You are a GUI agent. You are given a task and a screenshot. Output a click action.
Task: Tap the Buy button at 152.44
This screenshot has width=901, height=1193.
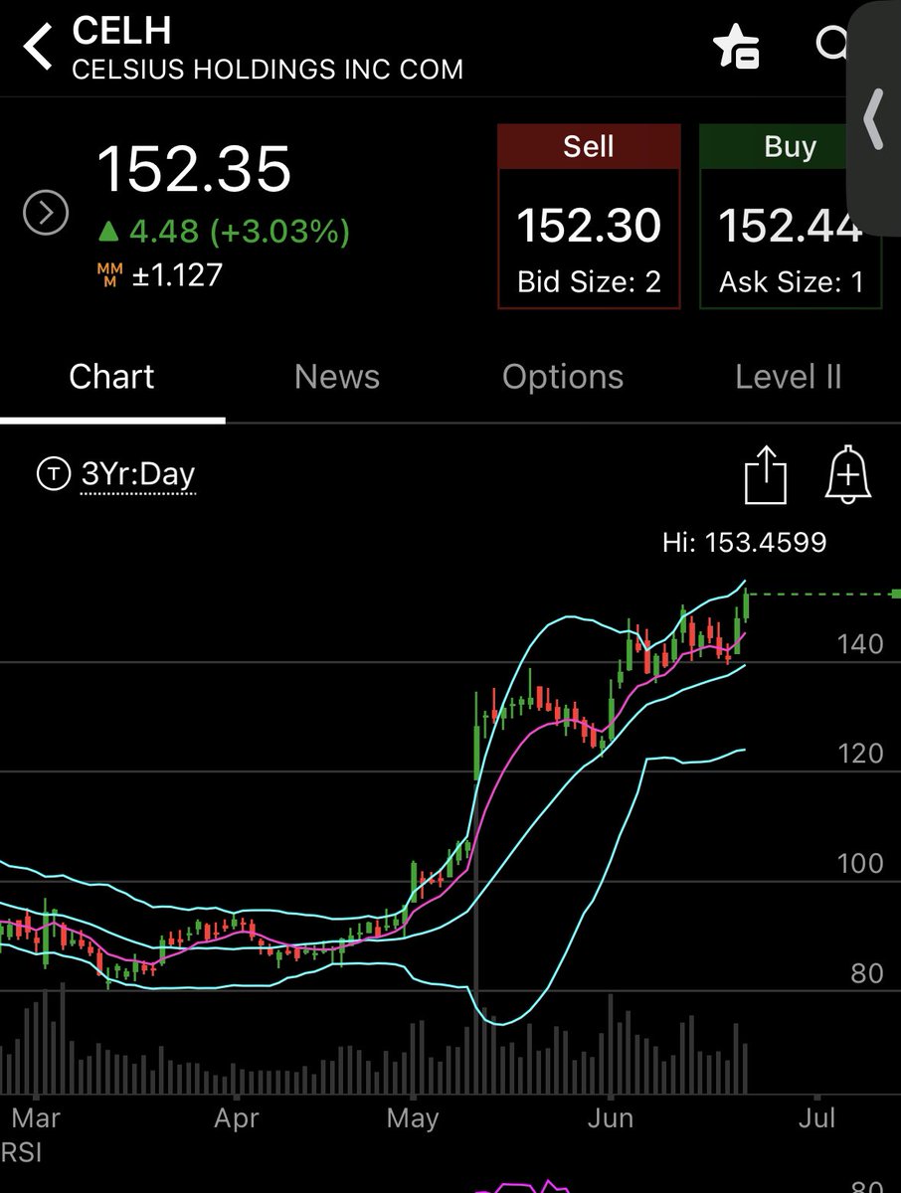[791, 217]
